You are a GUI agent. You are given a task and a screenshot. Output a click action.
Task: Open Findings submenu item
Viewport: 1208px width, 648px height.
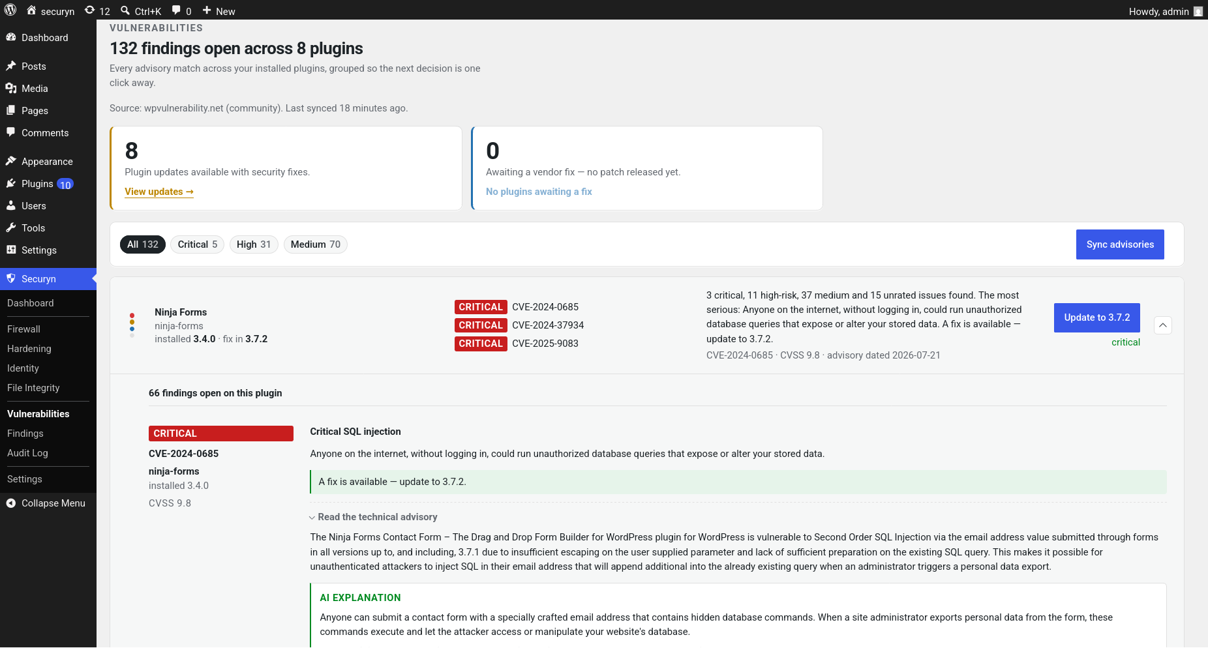[25, 434]
